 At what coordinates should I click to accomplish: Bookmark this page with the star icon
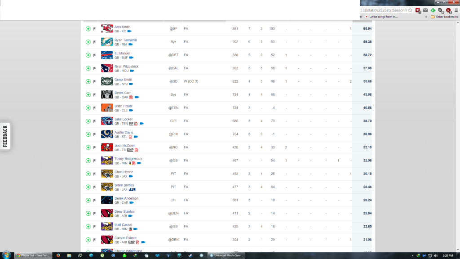click(x=410, y=10)
